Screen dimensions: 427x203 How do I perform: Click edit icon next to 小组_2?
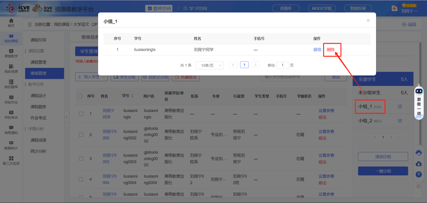click(x=400, y=121)
